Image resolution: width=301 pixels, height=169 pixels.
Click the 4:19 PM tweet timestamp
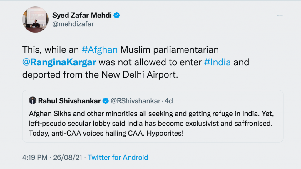pos(34,157)
